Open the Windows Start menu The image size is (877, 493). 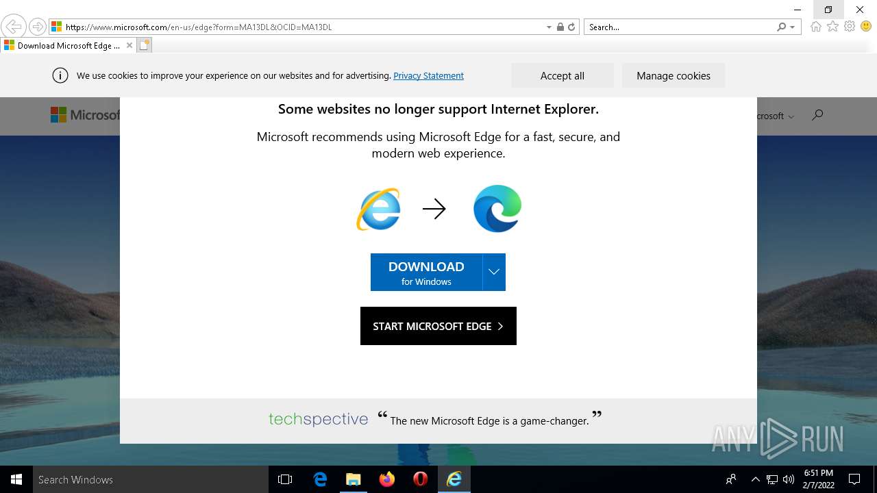(16, 479)
